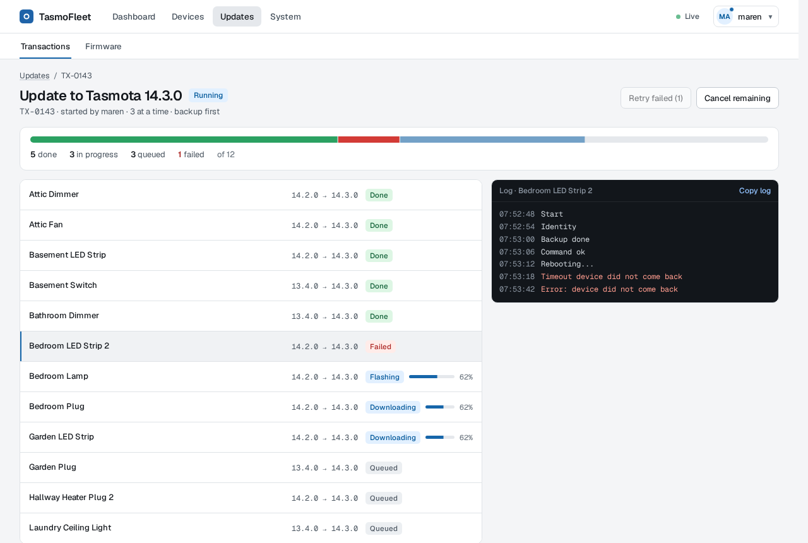Click the TX-0143 breadcrumb text
808x543 pixels.
[x=76, y=76]
